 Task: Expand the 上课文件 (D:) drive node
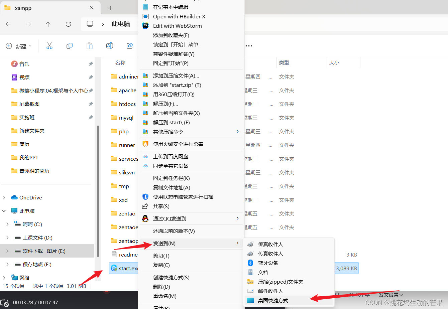click(x=7, y=238)
